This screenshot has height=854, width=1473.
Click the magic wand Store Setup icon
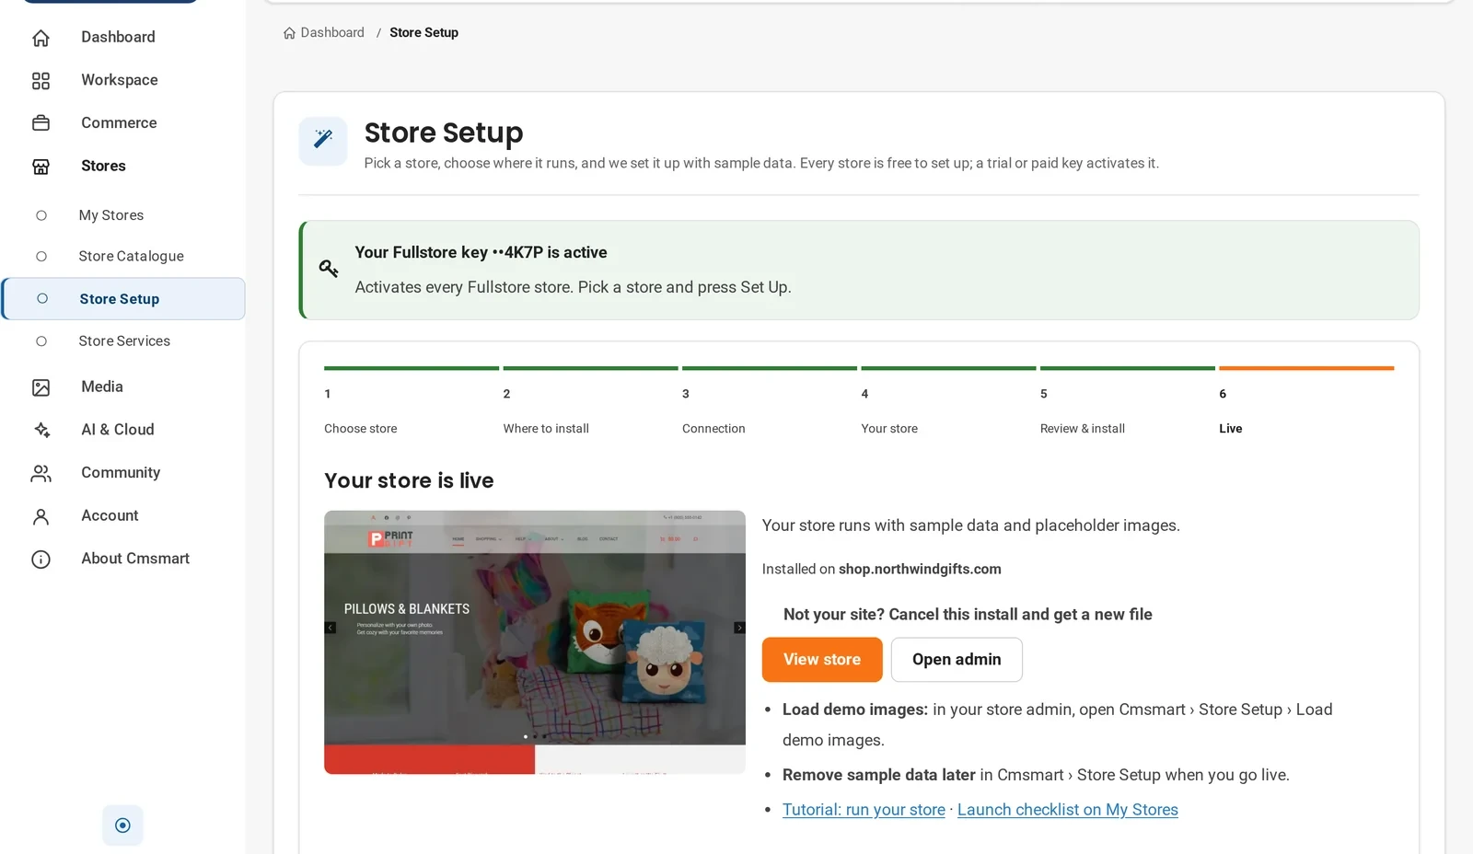pyautogui.click(x=323, y=140)
